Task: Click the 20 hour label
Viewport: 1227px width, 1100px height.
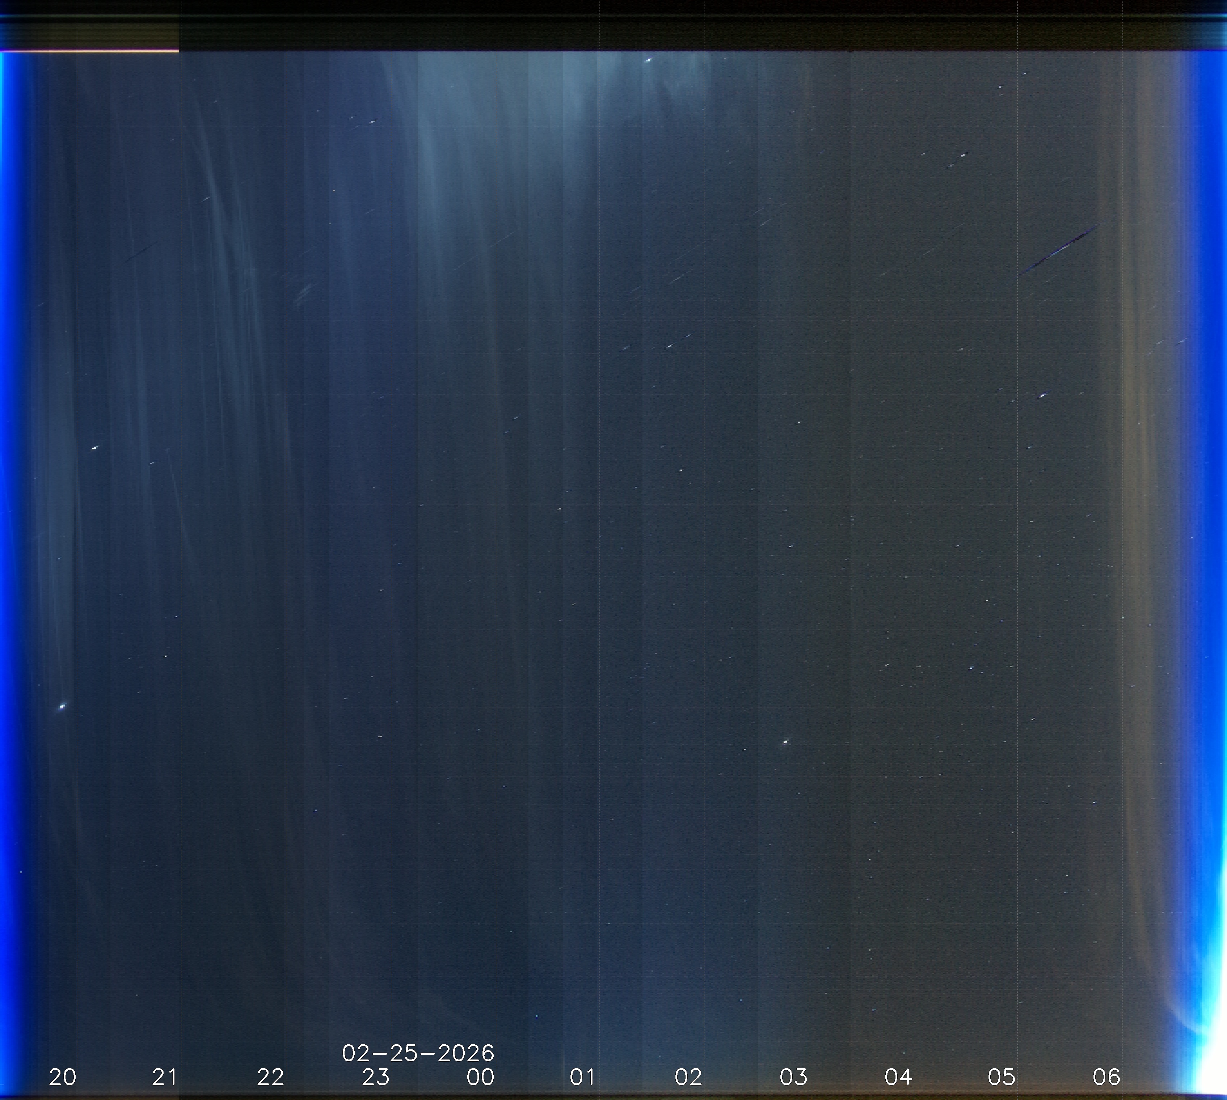Action: 62,1076
